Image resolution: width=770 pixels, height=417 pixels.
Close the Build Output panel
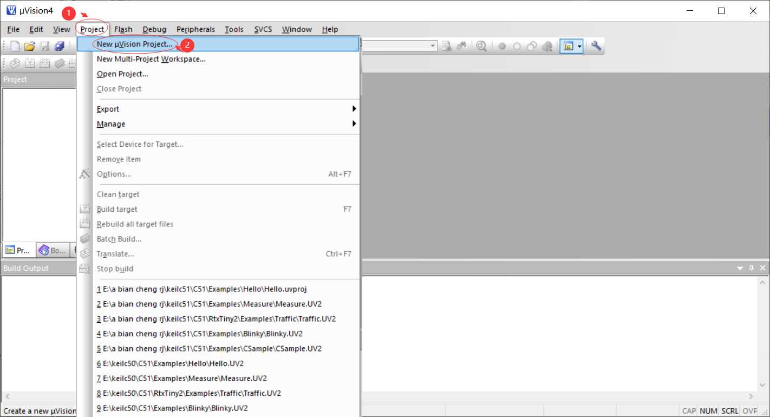[763, 268]
